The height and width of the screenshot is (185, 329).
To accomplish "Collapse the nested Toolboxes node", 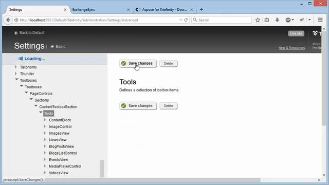I will (x=22, y=86).
